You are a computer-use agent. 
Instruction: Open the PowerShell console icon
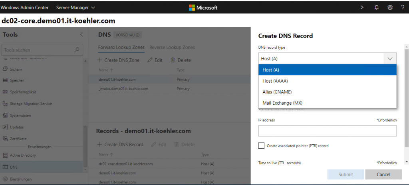tap(363, 8)
